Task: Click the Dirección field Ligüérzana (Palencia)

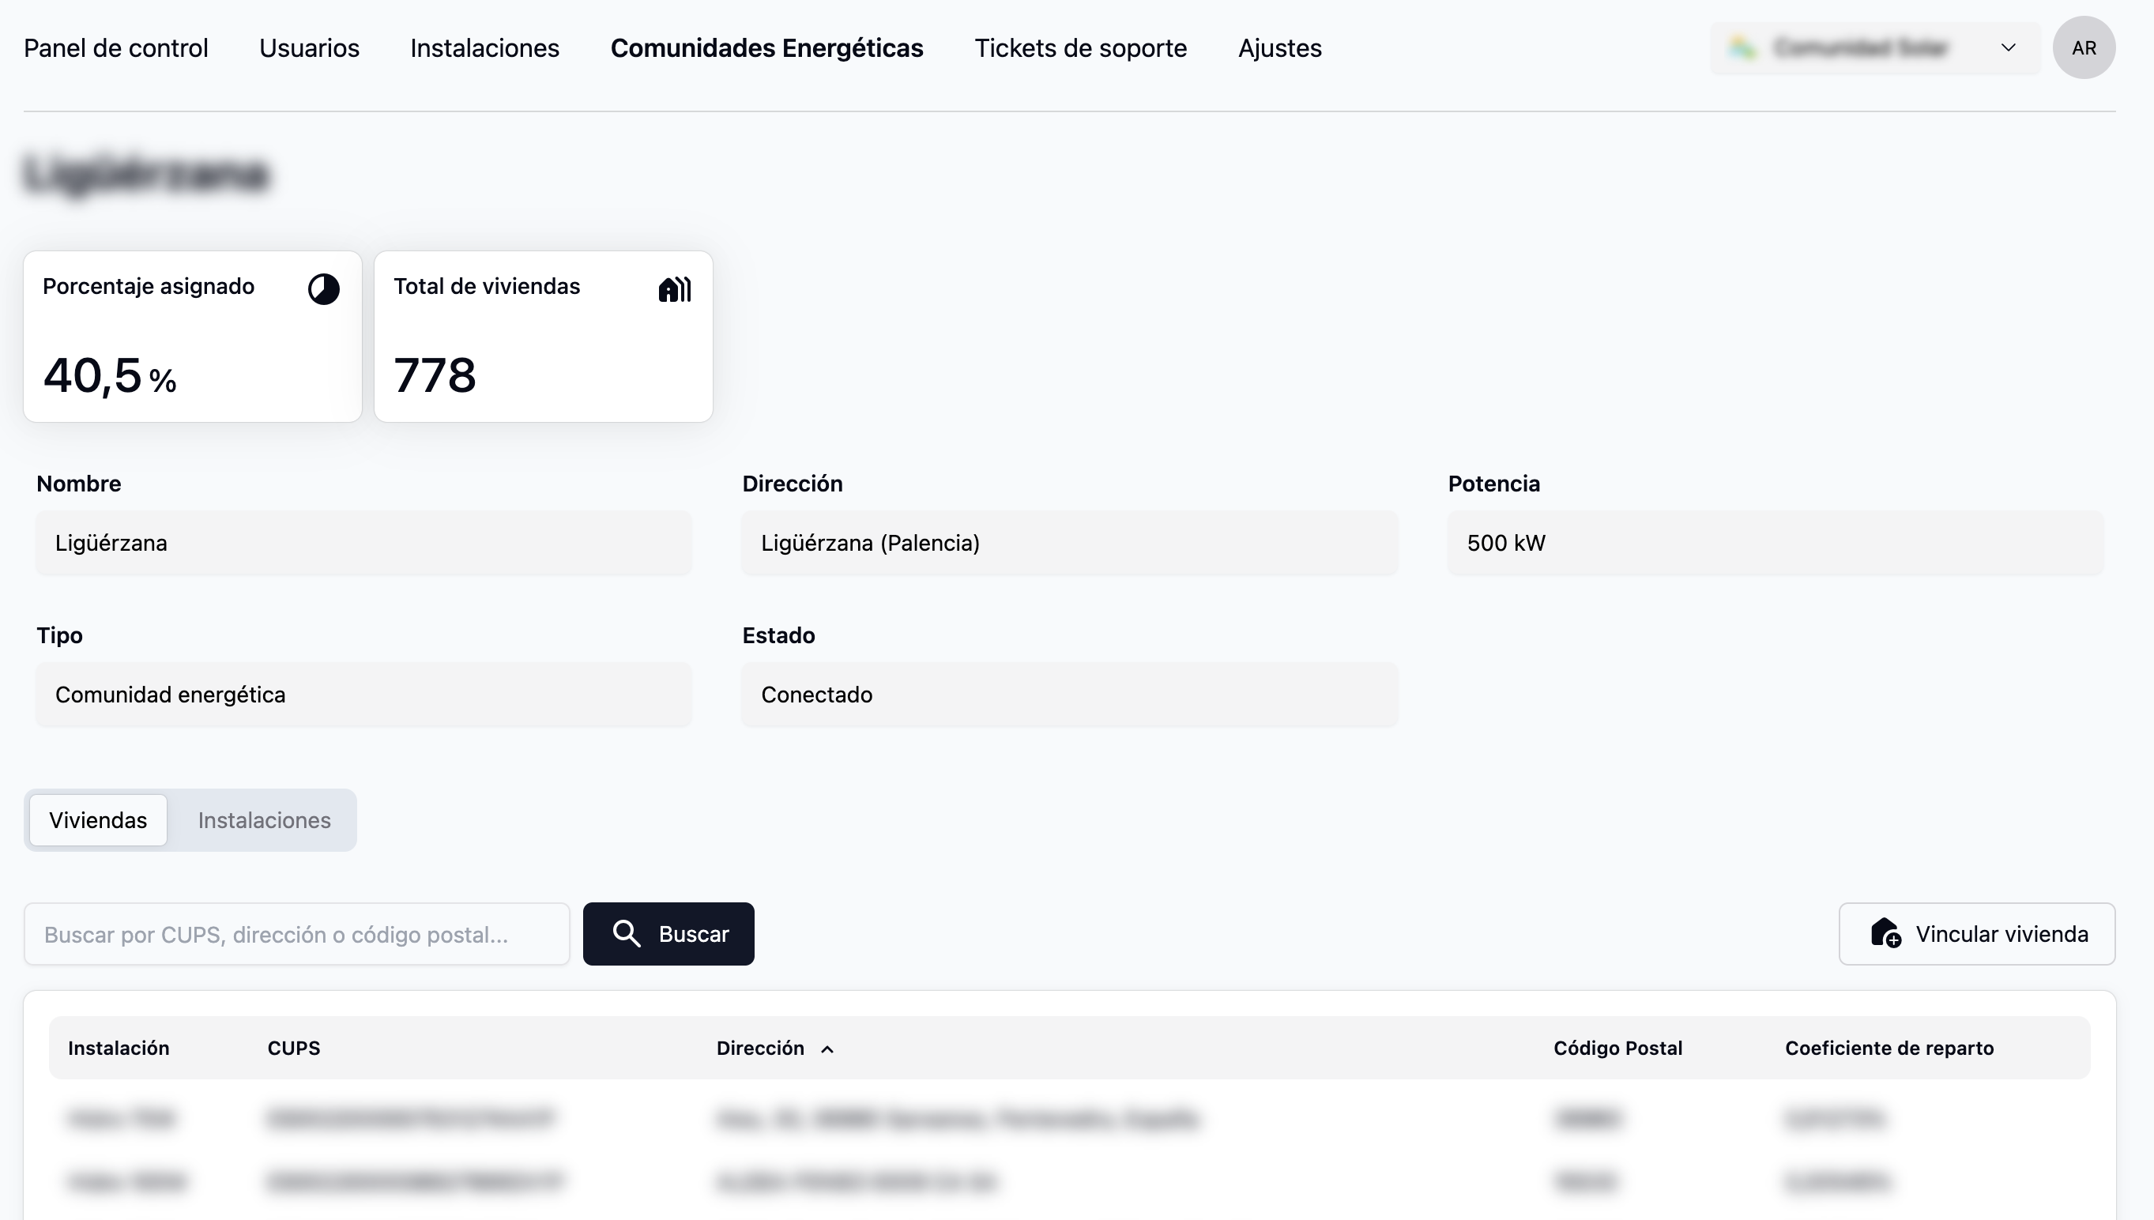Action: click(x=1069, y=543)
